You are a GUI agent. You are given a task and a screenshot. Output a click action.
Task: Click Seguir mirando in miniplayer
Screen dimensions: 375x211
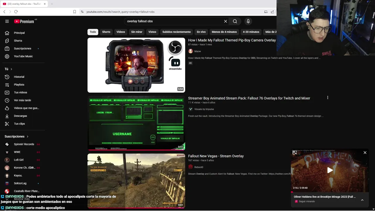pyautogui.click(x=306, y=202)
